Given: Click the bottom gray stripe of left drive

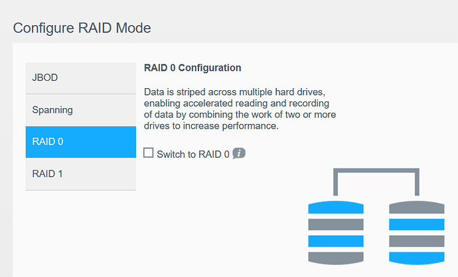Looking at the screenshot, I should click(x=336, y=256).
